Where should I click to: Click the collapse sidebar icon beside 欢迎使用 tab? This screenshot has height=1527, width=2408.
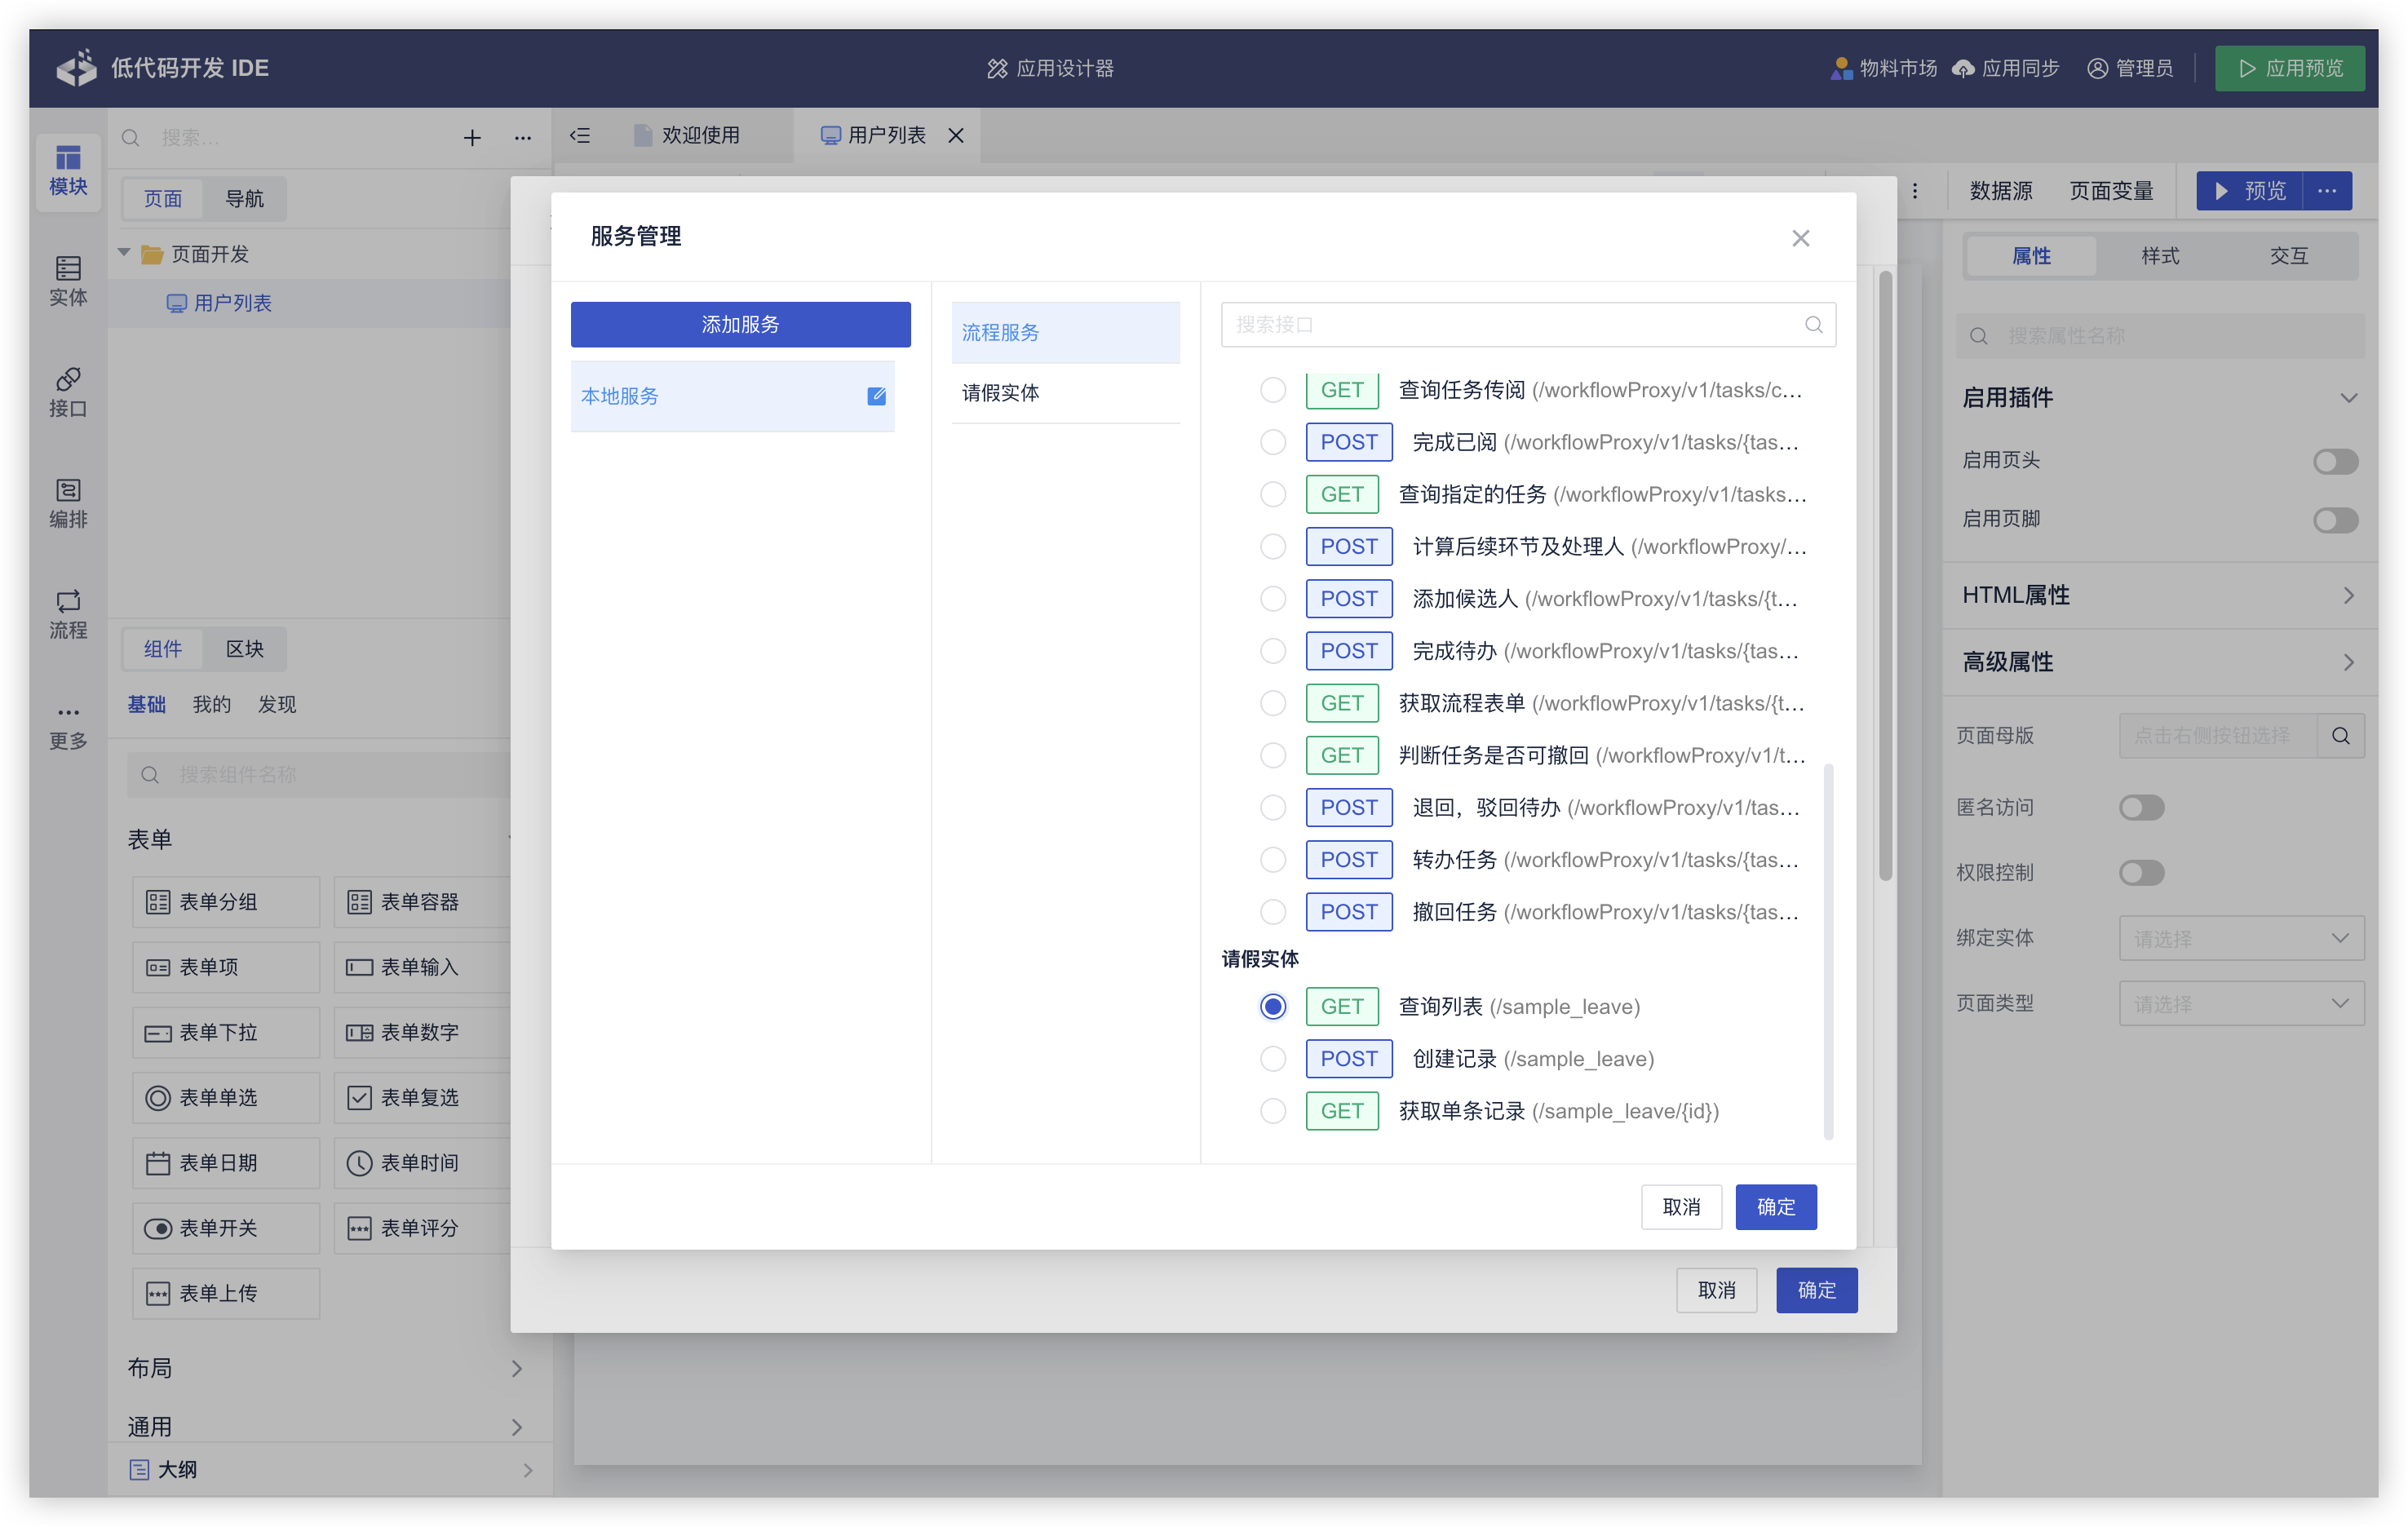pos(580,135)
